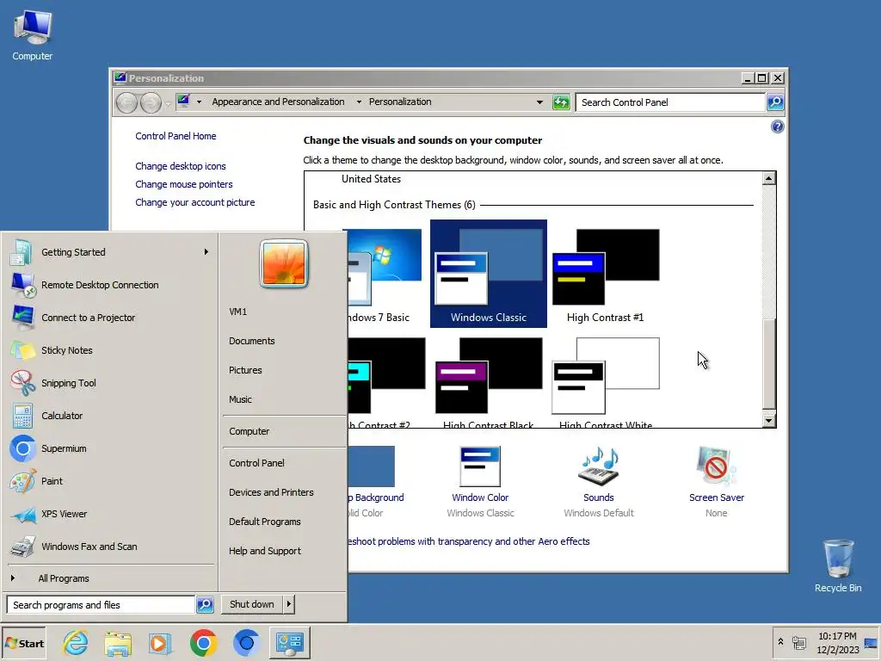Viewport: 881px width, 661px height.
Task: Select the Recycle Bin desktop icon
Action: click(838, 565)
